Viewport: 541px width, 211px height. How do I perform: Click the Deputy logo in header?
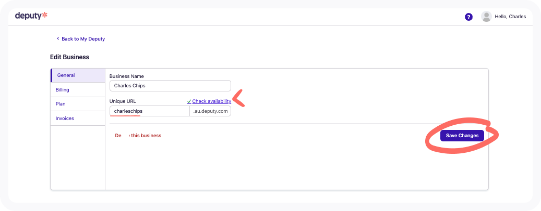(31, 16)
